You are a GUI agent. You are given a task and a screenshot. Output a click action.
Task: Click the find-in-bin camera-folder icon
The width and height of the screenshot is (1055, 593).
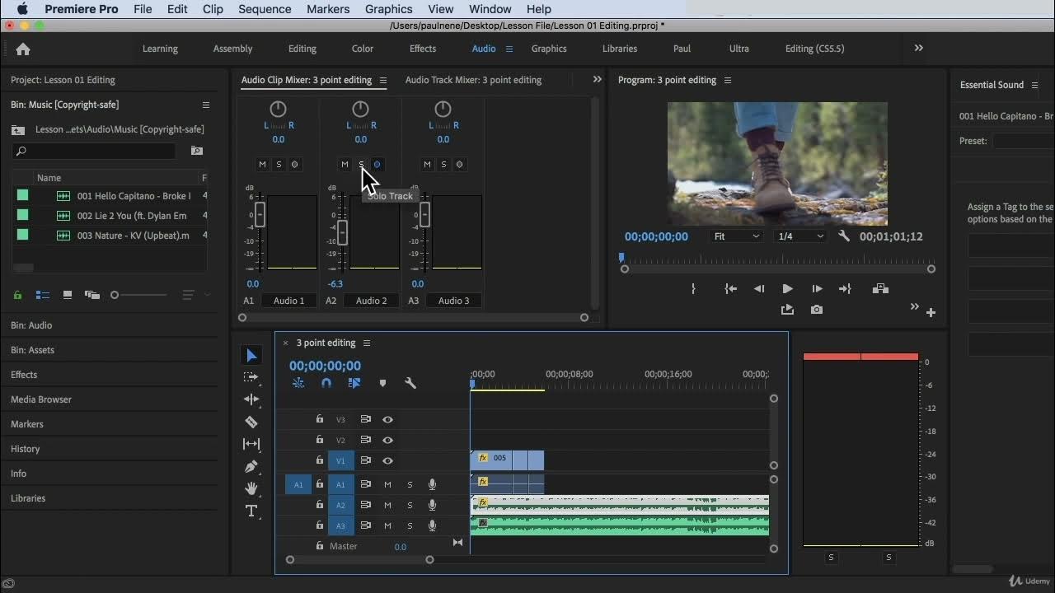pos(197,151)
